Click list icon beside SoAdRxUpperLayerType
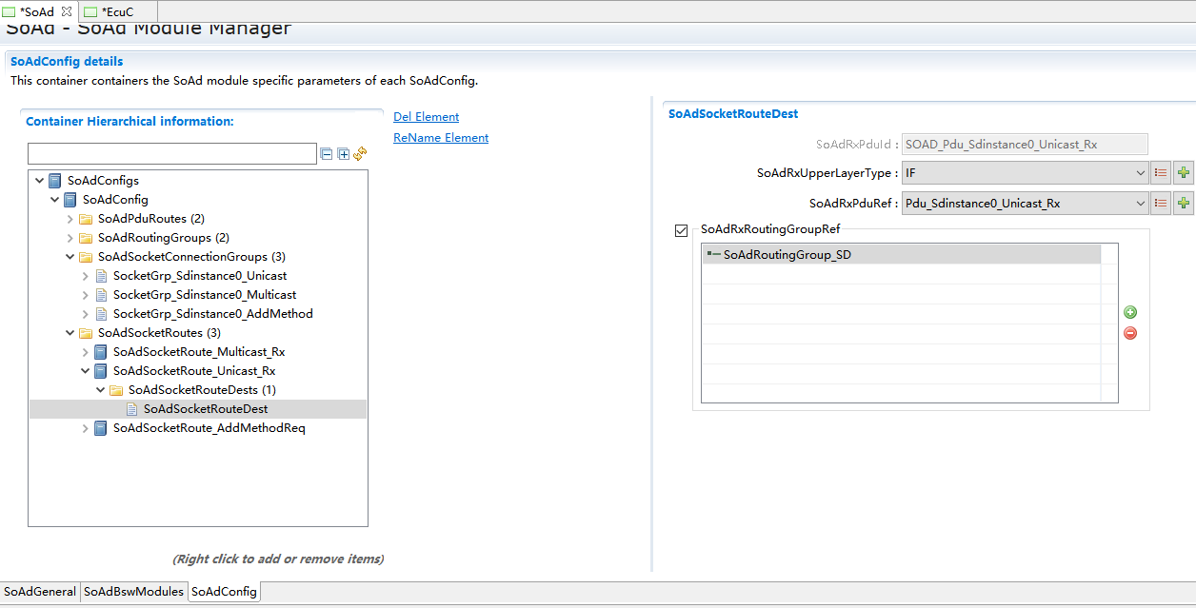 click(1161, 173)
